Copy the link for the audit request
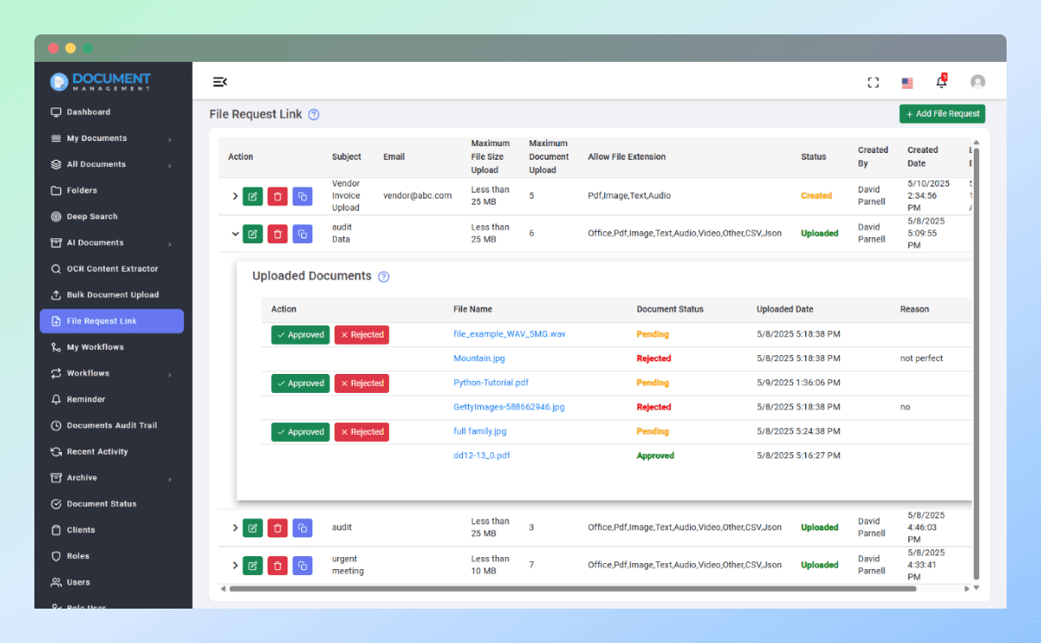Image resolution: width=1041 pixels, height=643 pixels. click(x=302, y=527)
